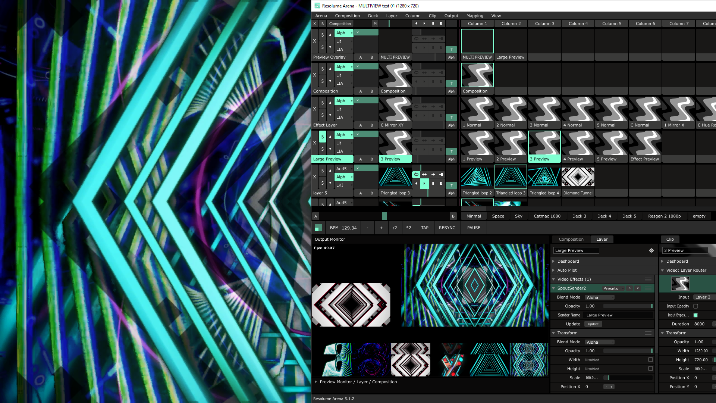Click layer 5 bounce (ping-pong) mode icon
716x403 pixels.
(x=424, y=174)
